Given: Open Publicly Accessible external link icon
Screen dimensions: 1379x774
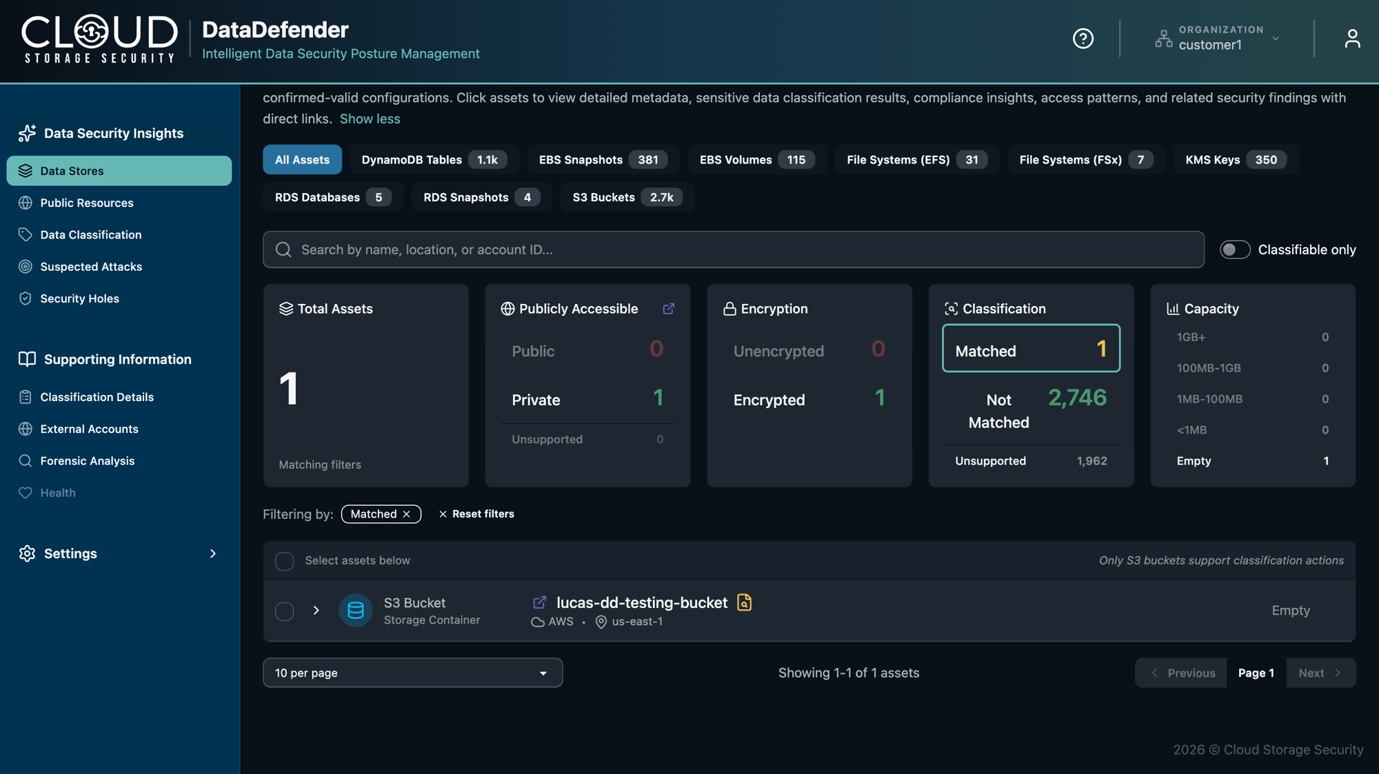Looking at the screenshot, I should [668, 309].
